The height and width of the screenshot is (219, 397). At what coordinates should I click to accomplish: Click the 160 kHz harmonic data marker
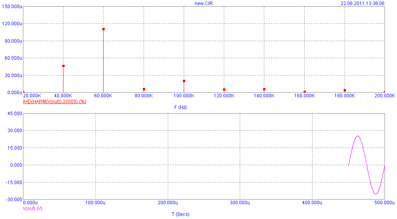coord(305,92)
